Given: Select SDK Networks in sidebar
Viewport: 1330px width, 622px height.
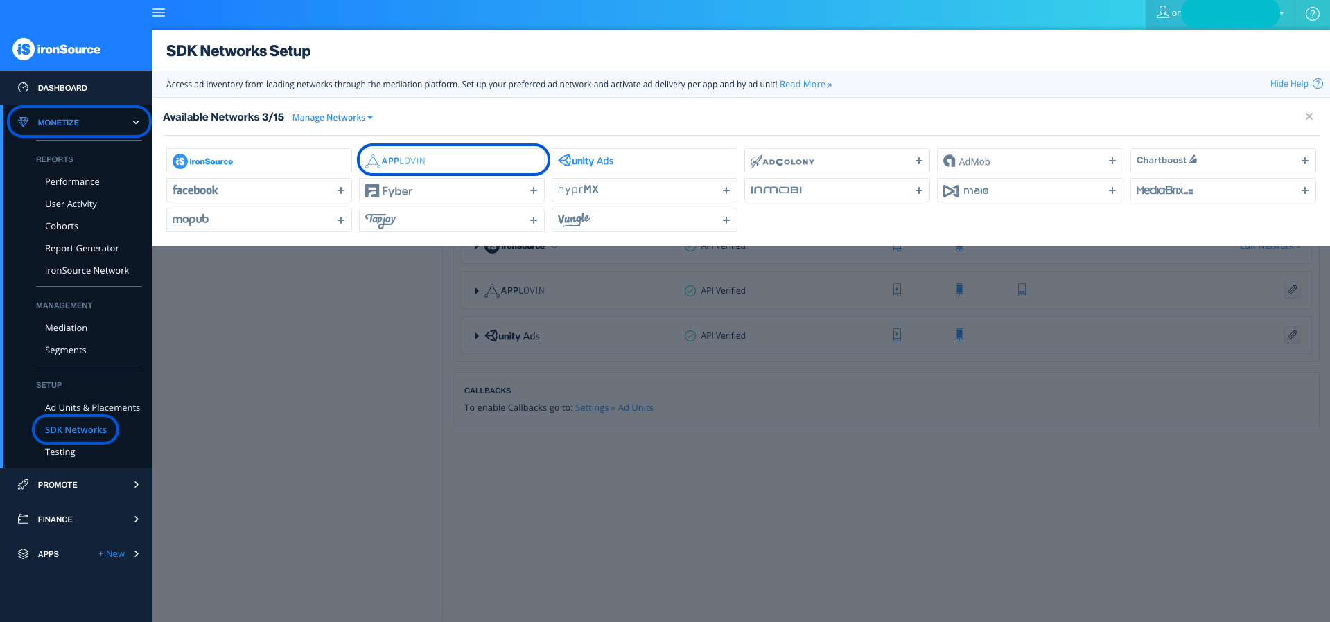Looking at the screenshot, I should click(x=76, y=429).
